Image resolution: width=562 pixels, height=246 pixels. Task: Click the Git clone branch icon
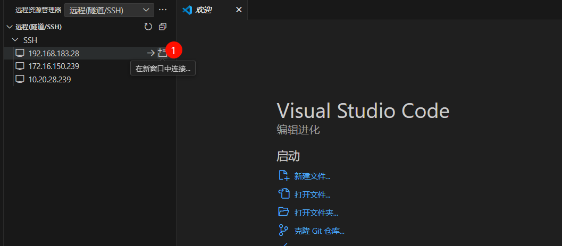pyautogui.click(x=283, y=230)
